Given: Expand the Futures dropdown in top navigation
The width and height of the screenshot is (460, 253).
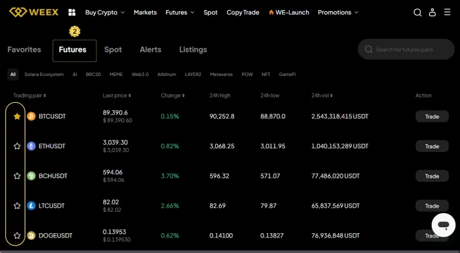Looking at the screenshot, I should click(x=180, y=13).
